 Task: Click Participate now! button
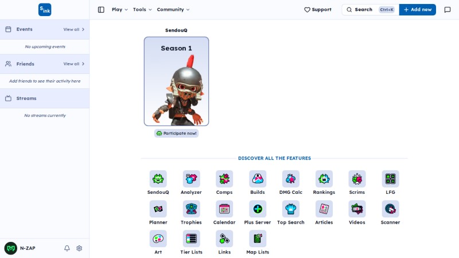coord(177,134)
